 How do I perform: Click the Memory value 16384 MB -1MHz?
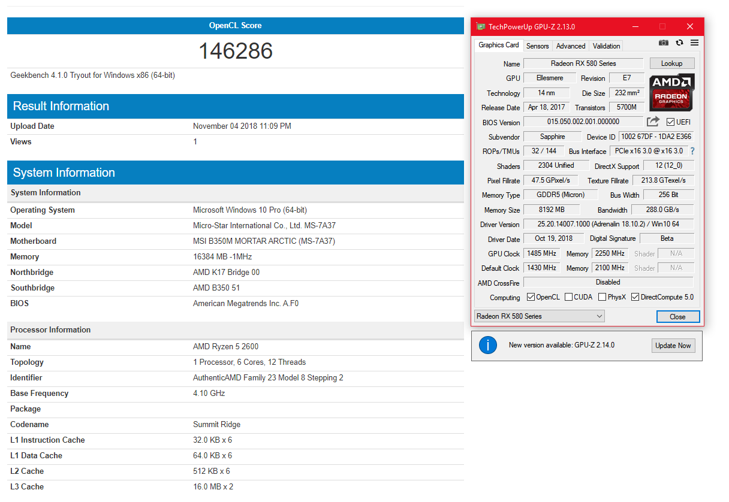(x=222, y=257)
